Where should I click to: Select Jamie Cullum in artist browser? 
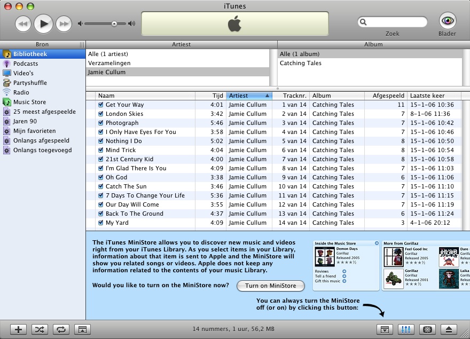pos(177,72)
